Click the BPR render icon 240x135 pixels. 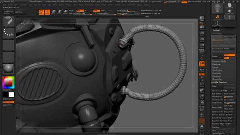tap(202, 19)
